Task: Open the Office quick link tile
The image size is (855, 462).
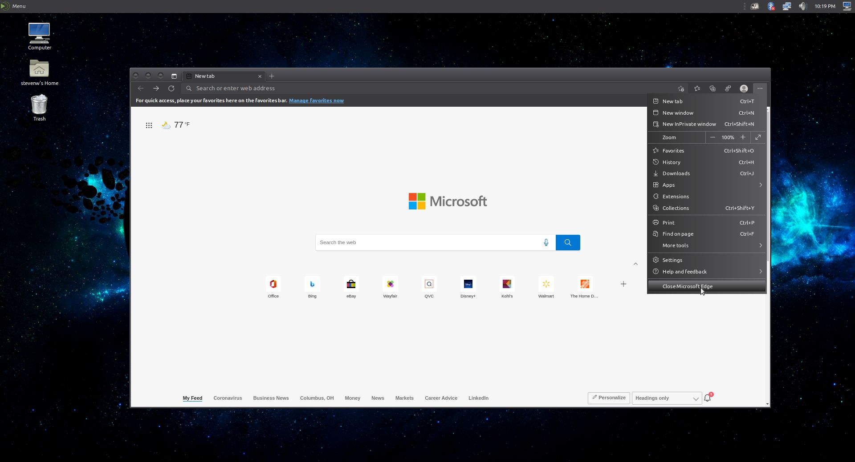Action: (x=273, y=288)
